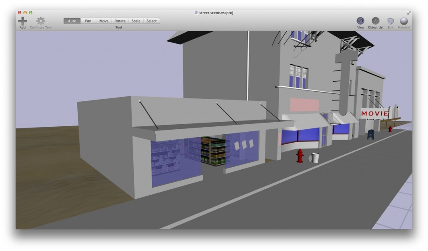Zoom the window with the green button
This screenshot has height=251, width=428.
pyautogui.click(x=31, y=13)
